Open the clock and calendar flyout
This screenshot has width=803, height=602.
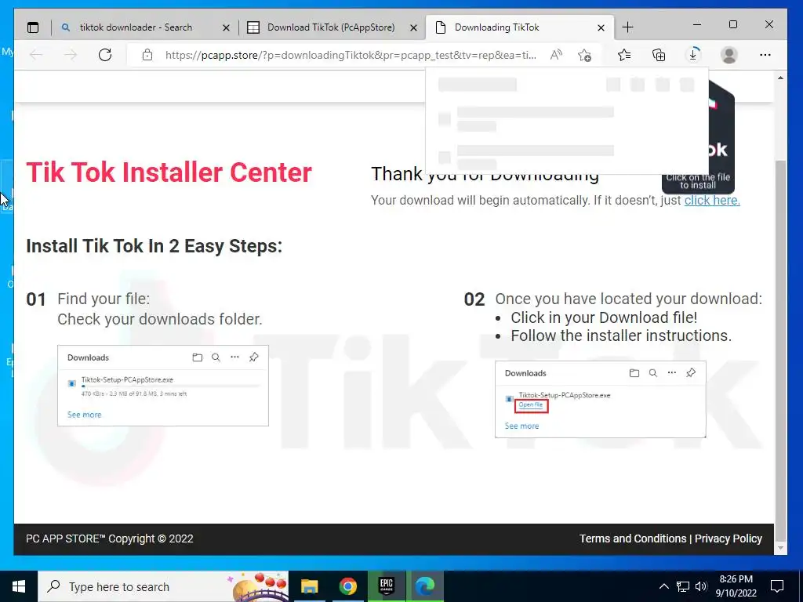click(x=736, y=586)
